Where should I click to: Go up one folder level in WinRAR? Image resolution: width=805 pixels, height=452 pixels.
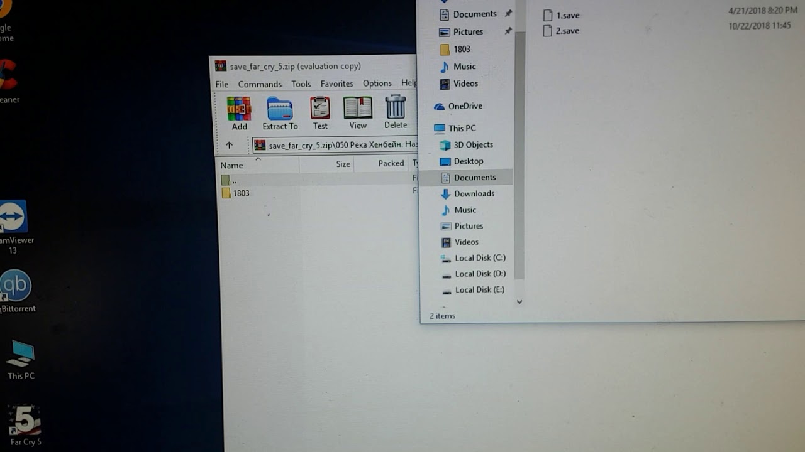point(229,145)
